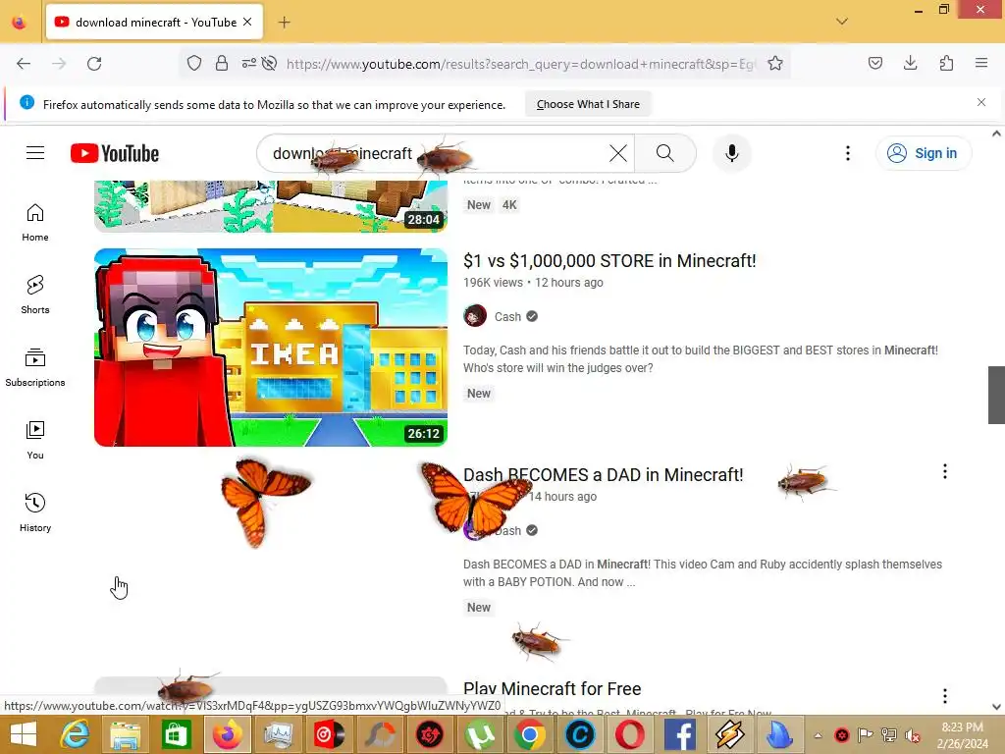Click scrollbar up arrow
1005x754 pixels.
(996, 134)
